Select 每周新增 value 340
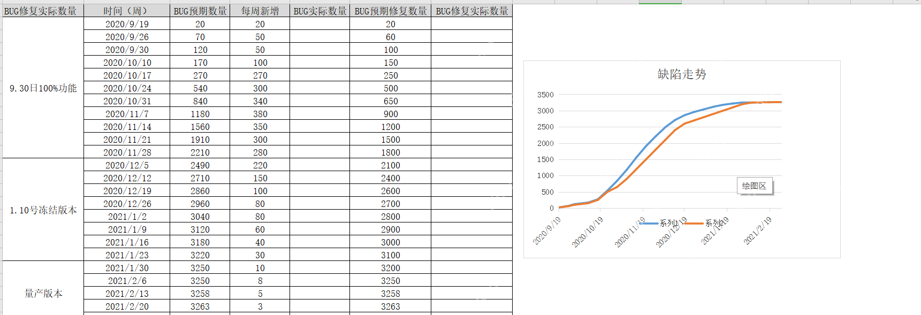Screen dimensions: 921x315 point(260,101)
